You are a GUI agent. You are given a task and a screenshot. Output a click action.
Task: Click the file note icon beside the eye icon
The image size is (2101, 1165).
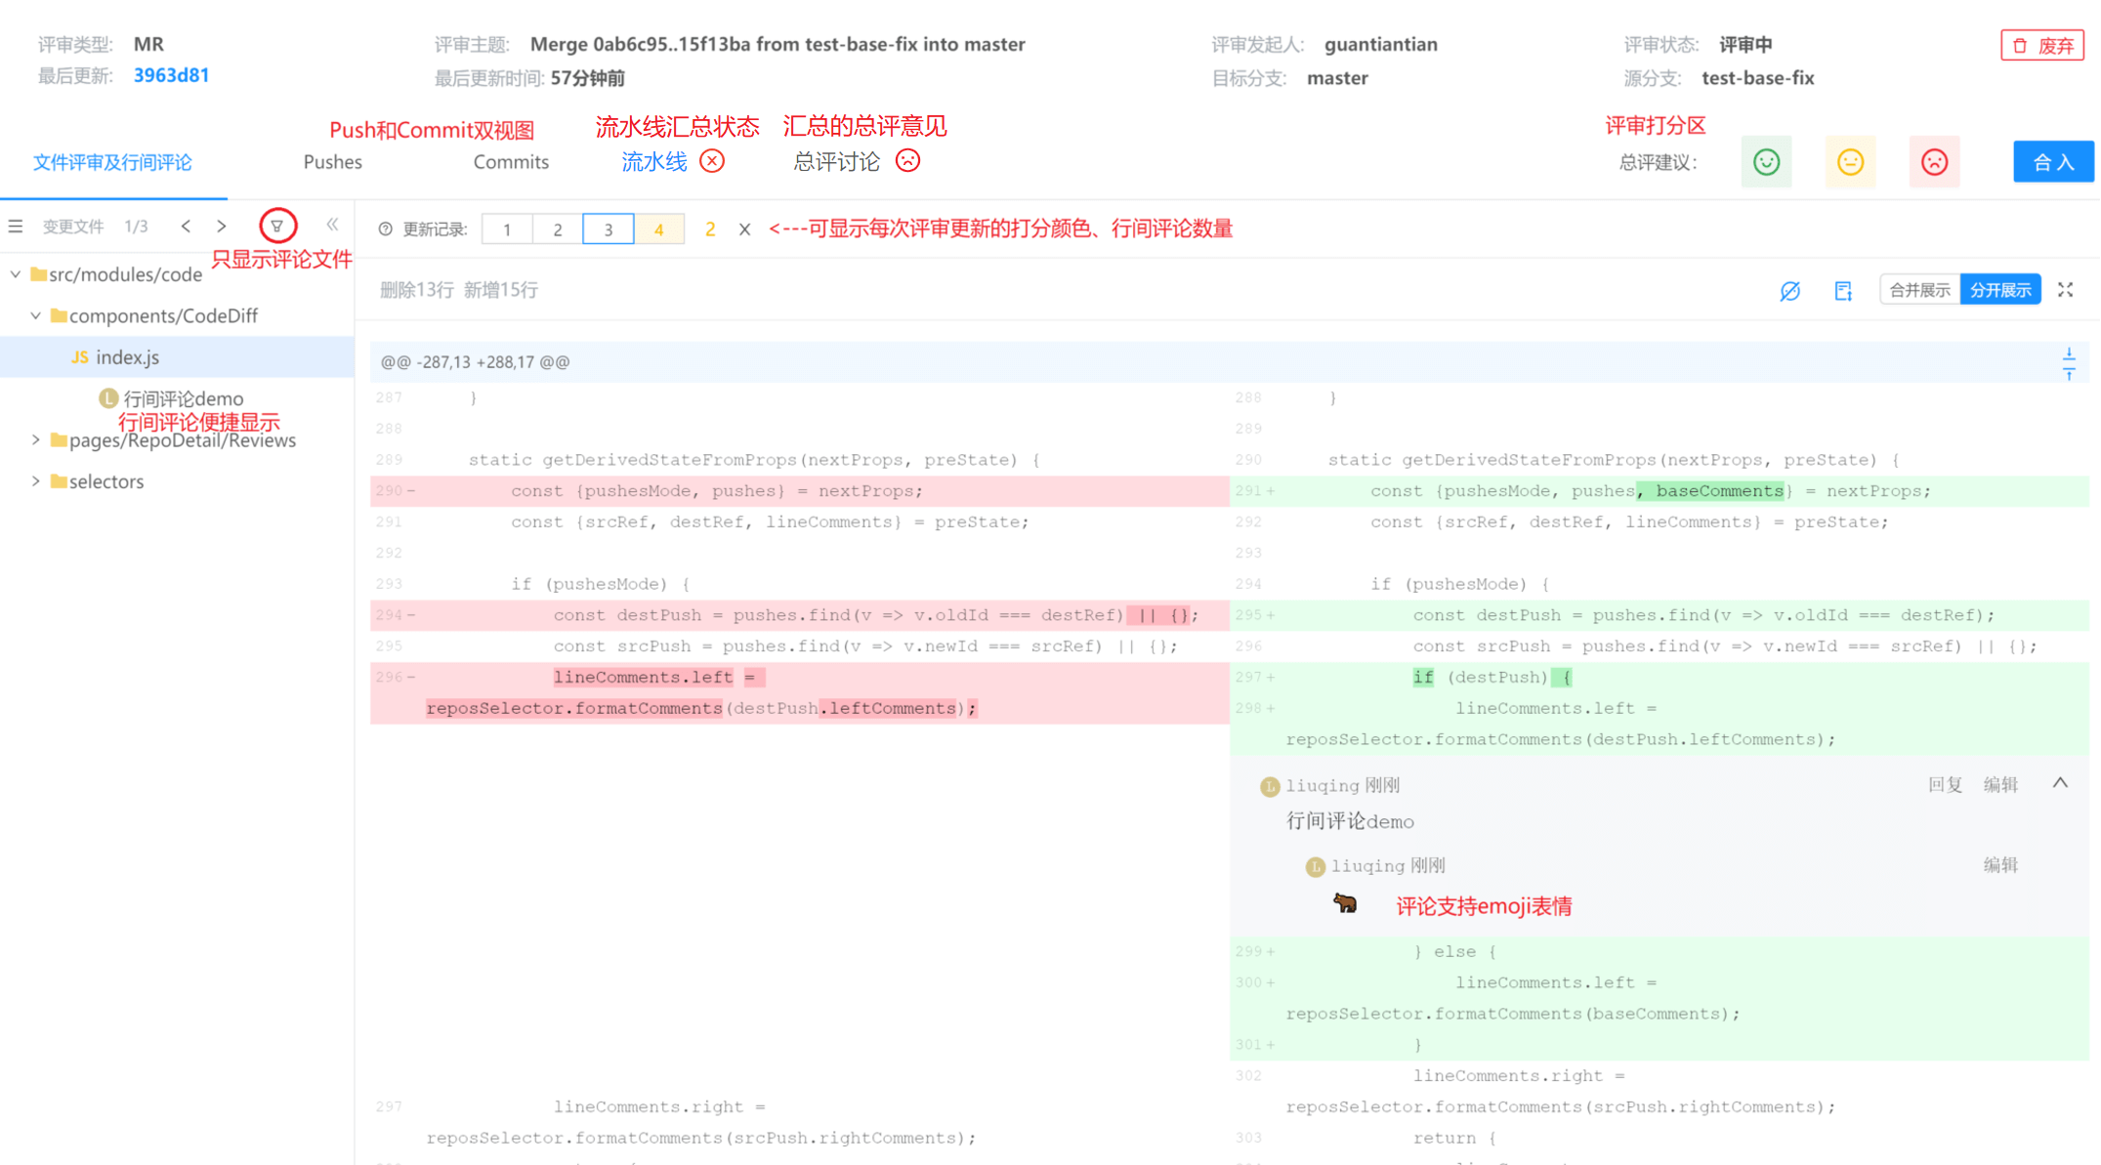click(1843, 291)
